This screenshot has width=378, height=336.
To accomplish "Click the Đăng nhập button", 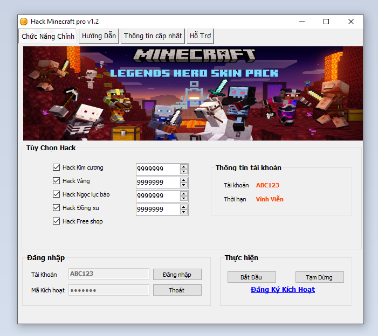I will coord(177,275).
